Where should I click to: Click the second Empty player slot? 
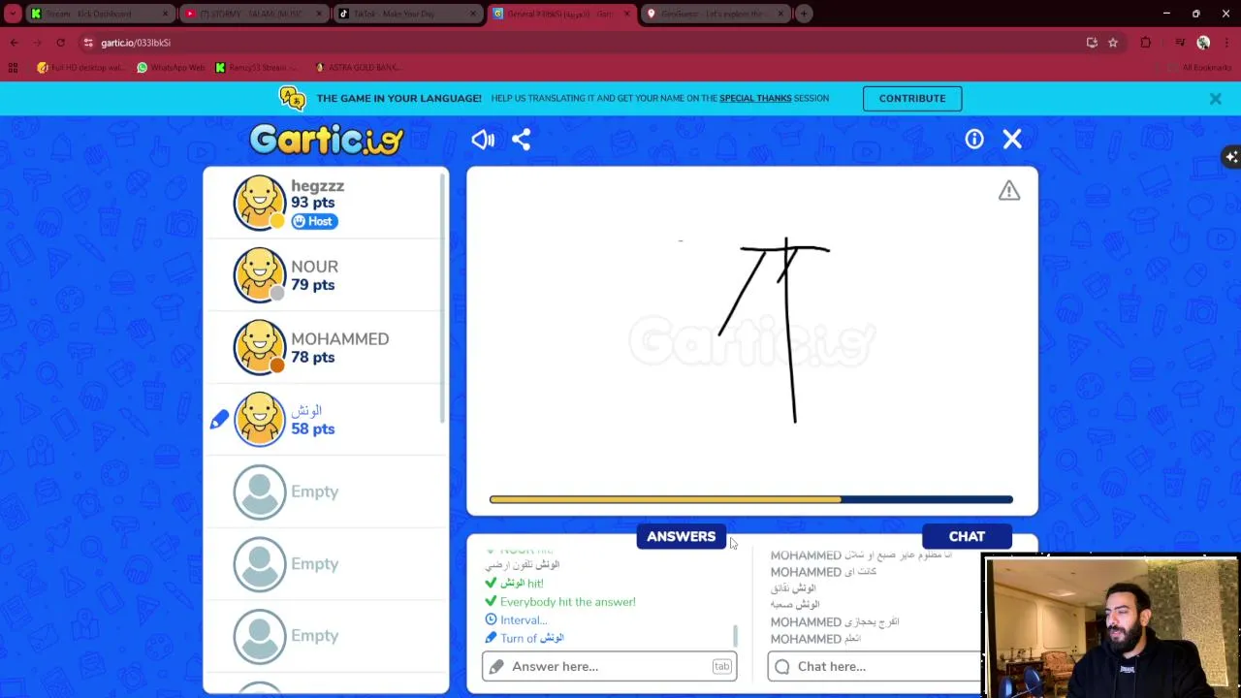[x=326, y=563]
